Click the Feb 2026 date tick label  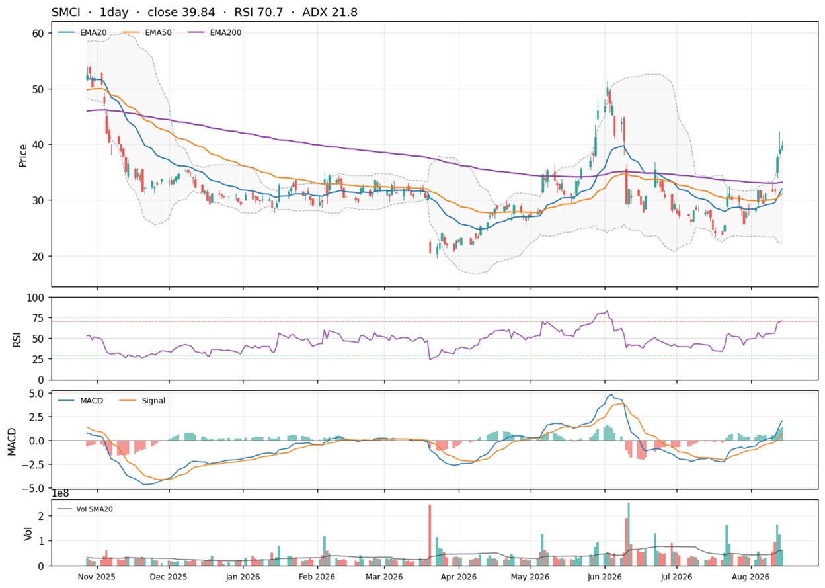point(317,577)
